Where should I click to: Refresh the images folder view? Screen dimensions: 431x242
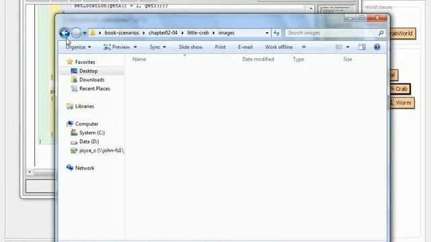click(x=277, y=33)
